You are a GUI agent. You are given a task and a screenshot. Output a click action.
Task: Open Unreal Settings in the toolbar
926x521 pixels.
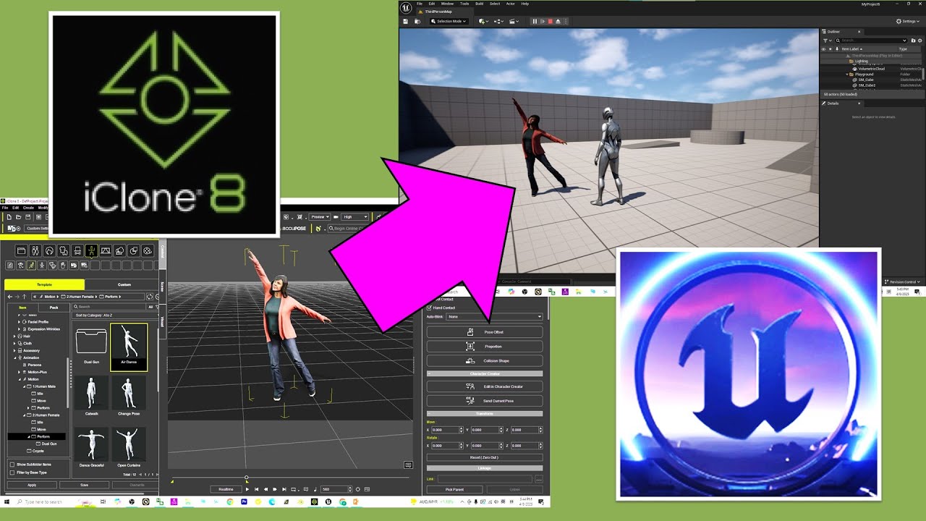tap(909, 21)
